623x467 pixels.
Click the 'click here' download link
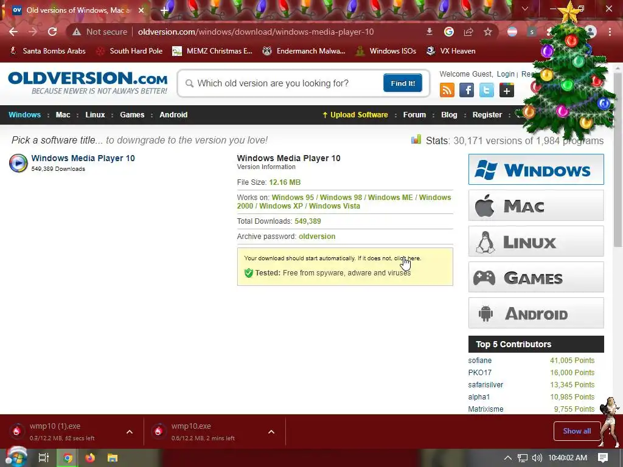(x=407, y=258)
